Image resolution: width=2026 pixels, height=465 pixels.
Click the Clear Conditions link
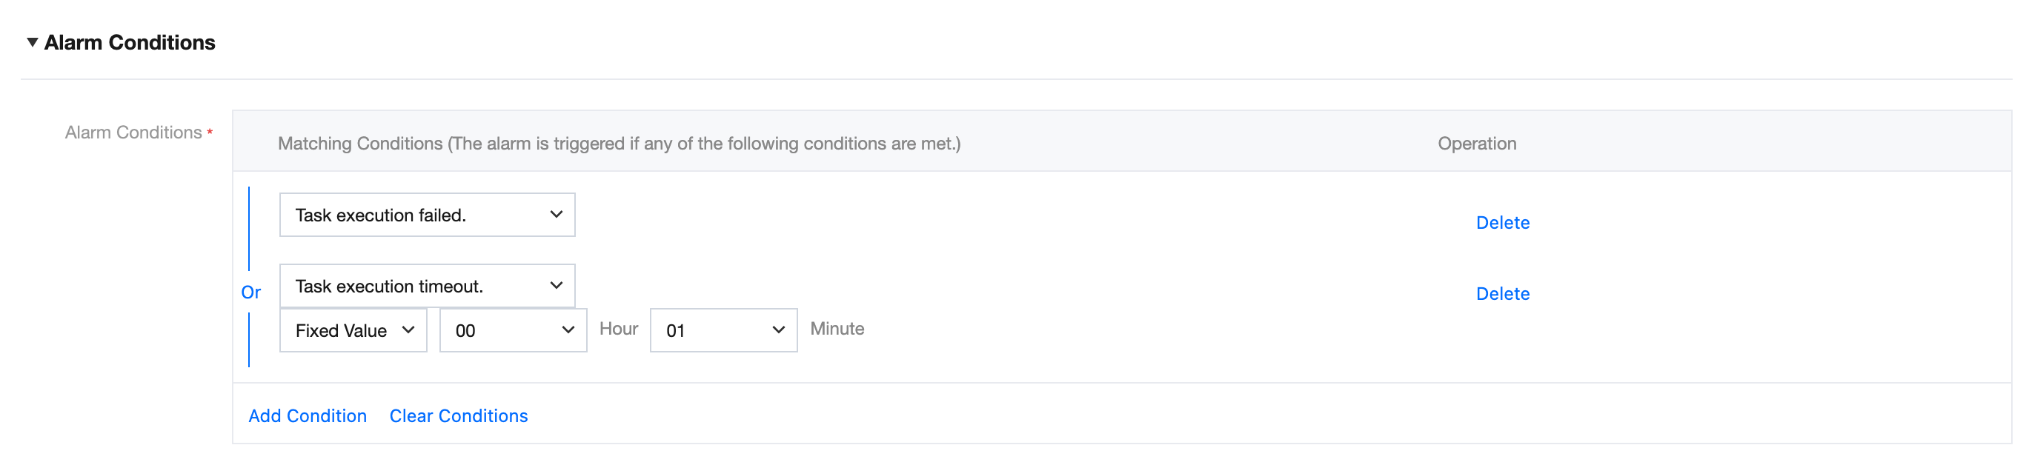click(459, 416)
